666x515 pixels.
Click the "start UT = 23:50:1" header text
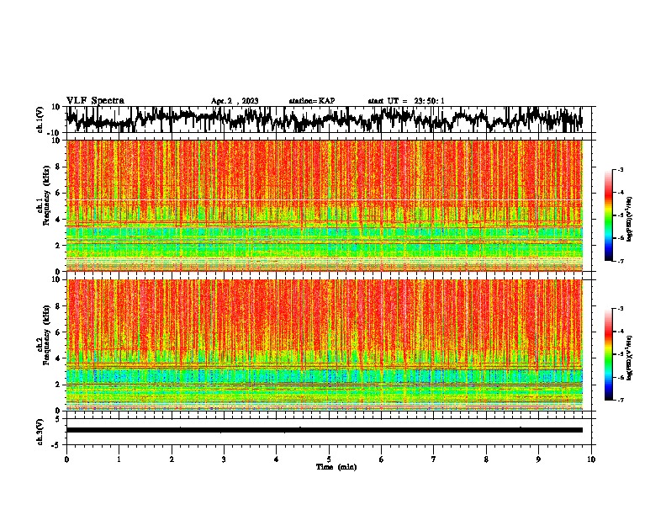pyautogui.click(x=406, y=101)
